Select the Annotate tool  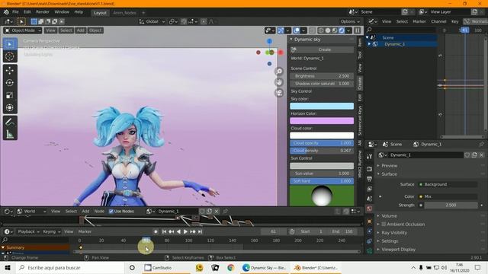point(10,122)
